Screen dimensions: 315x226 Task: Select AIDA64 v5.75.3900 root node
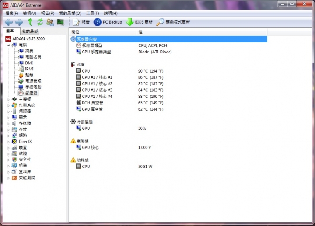coord(25,39)
